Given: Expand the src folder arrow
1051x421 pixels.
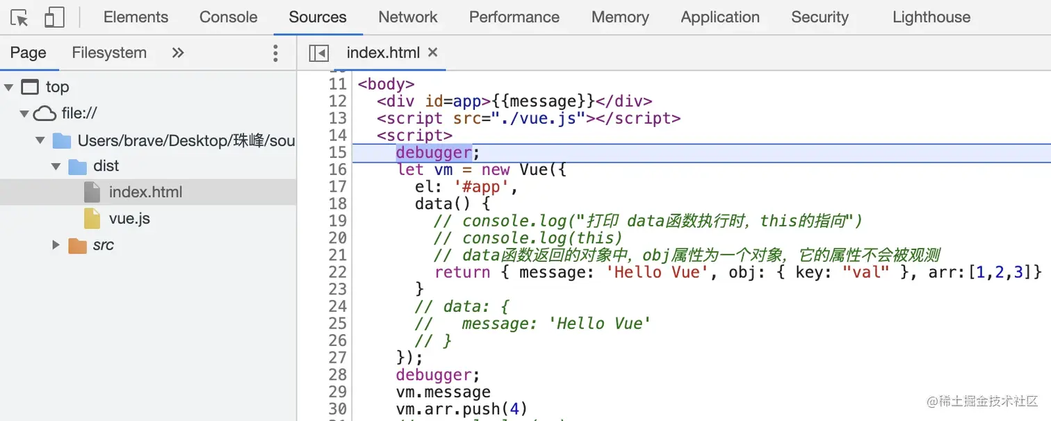Looking at the screenshot, I should [x=56, y=245].
